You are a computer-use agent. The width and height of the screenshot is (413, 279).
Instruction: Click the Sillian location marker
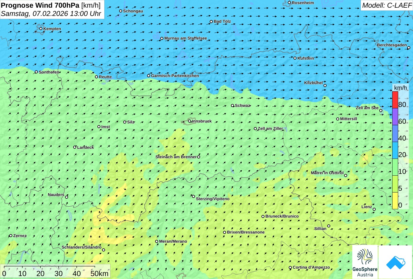click(x=329, y=226)
